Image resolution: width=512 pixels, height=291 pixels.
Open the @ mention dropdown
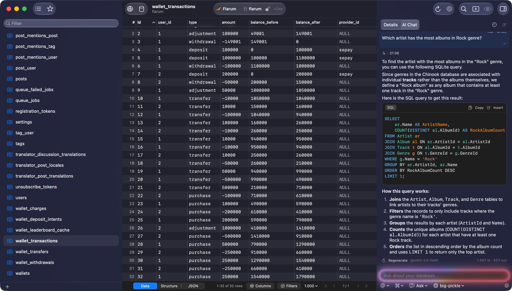point(385,286)
